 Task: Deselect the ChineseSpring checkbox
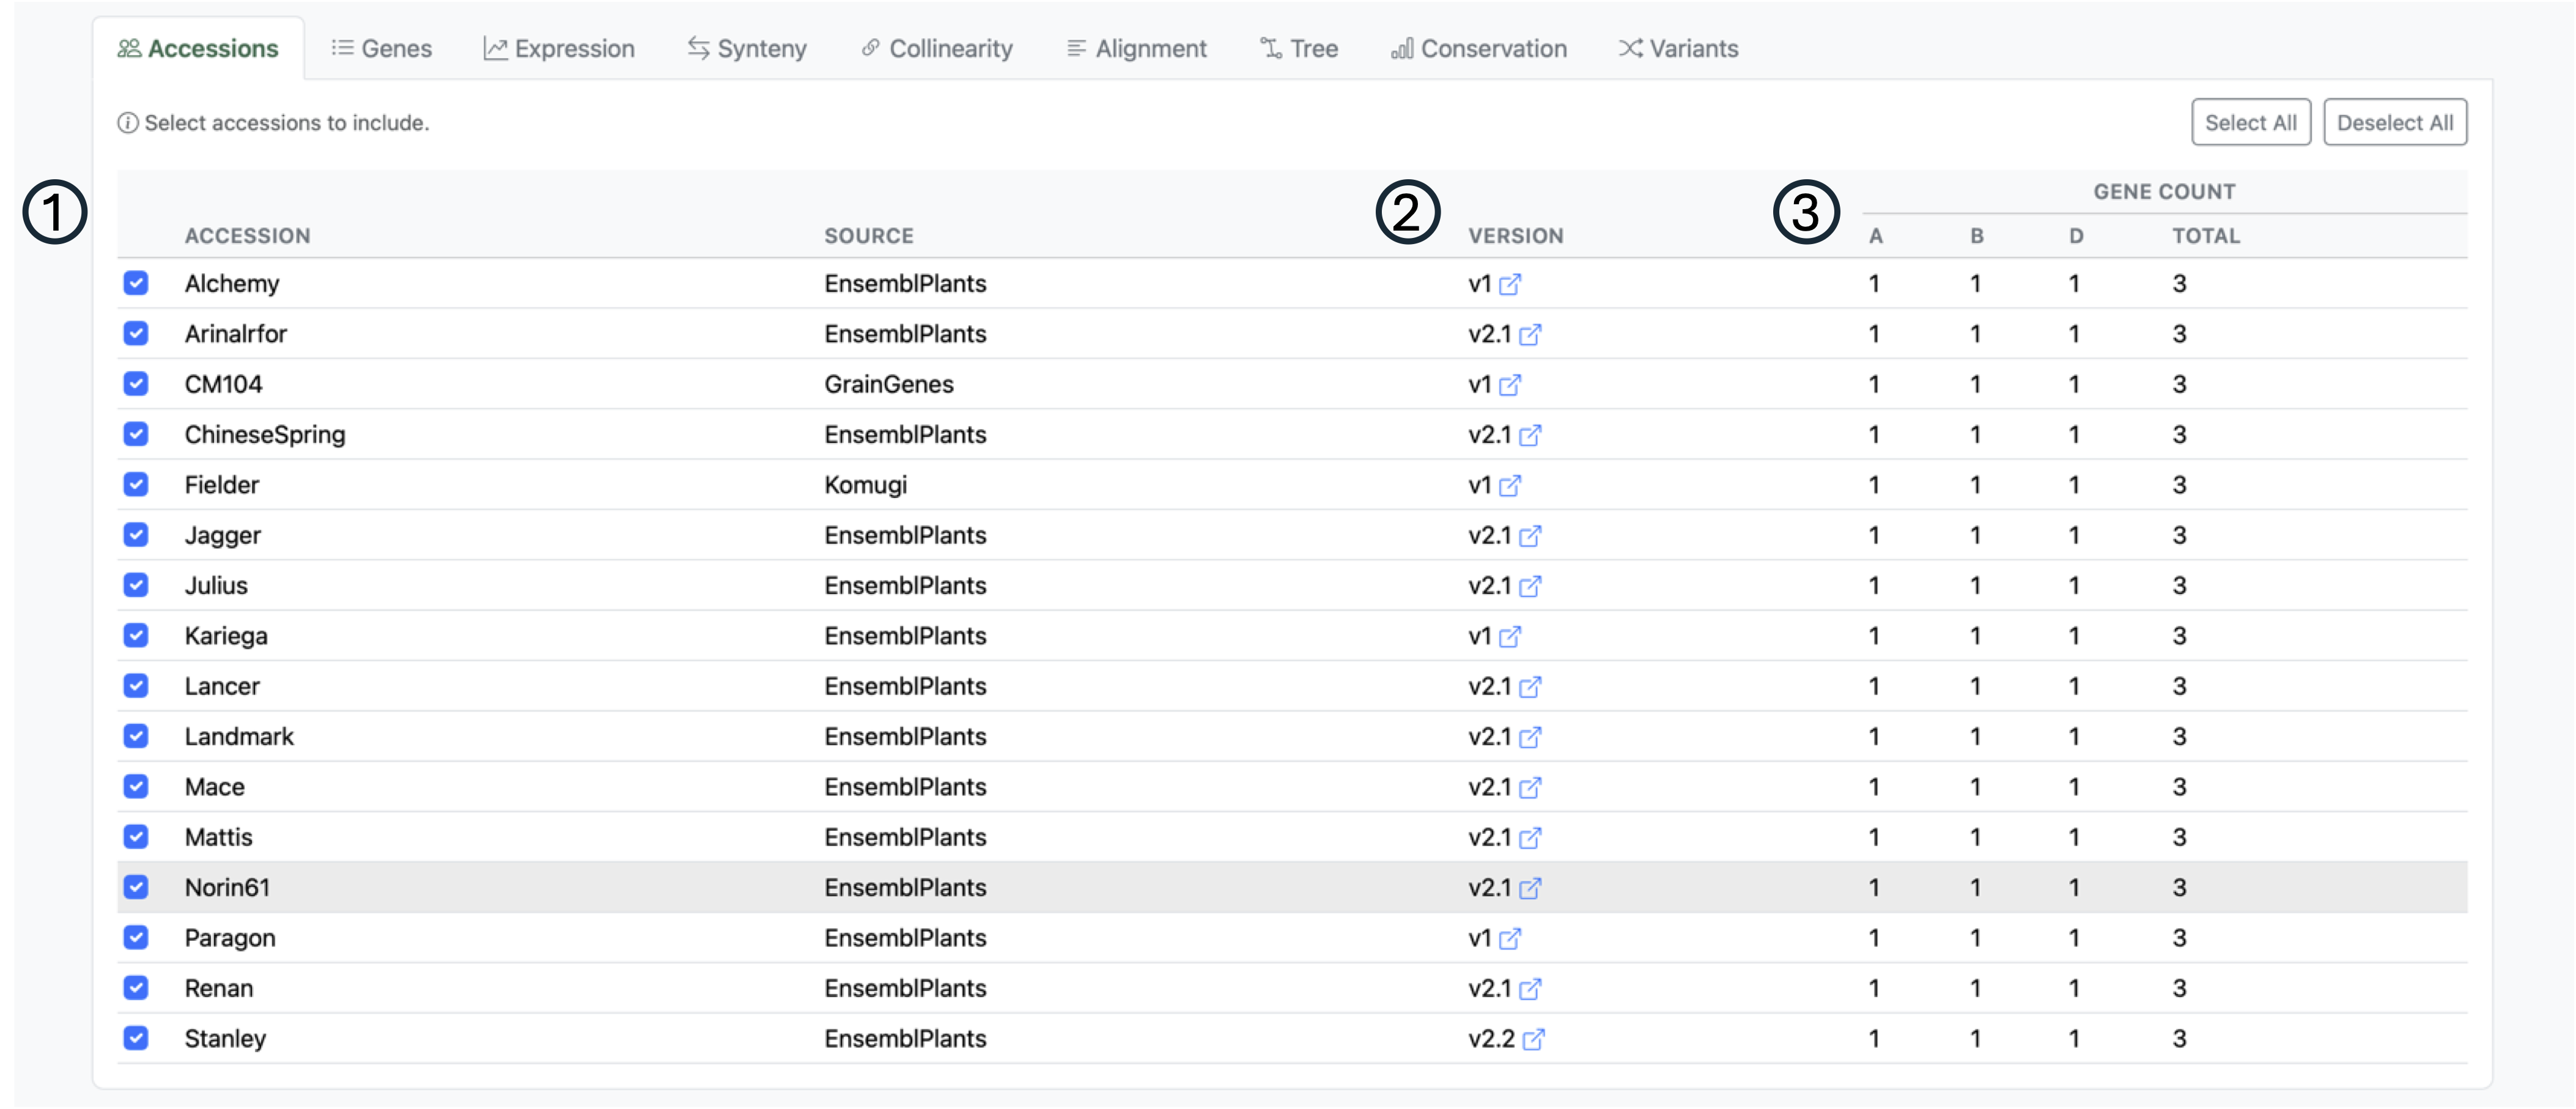click(136, 434)
